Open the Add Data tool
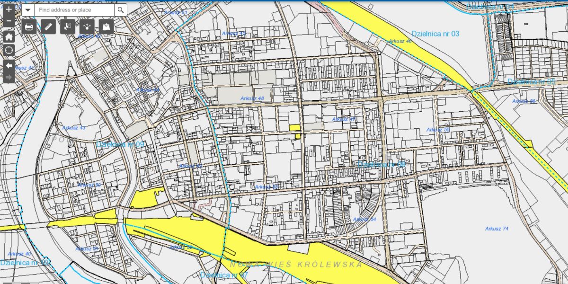 click(x=106, y=27)
